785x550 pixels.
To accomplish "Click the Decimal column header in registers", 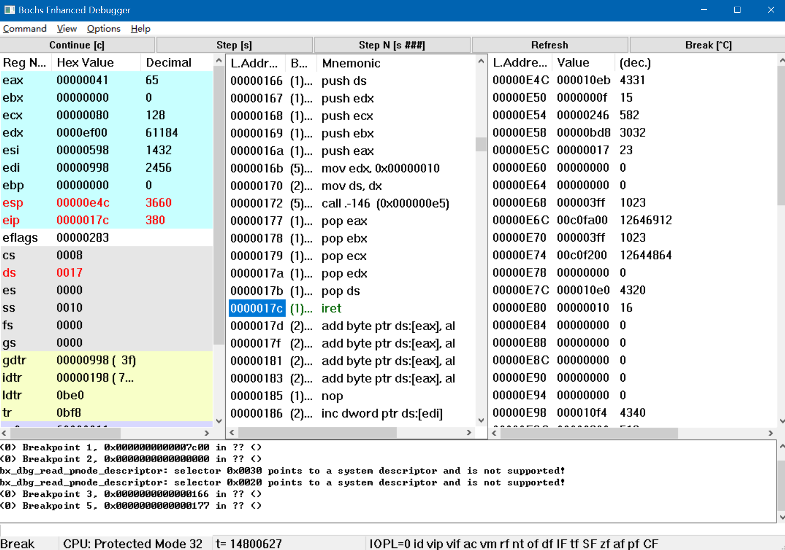I will 177,63.
